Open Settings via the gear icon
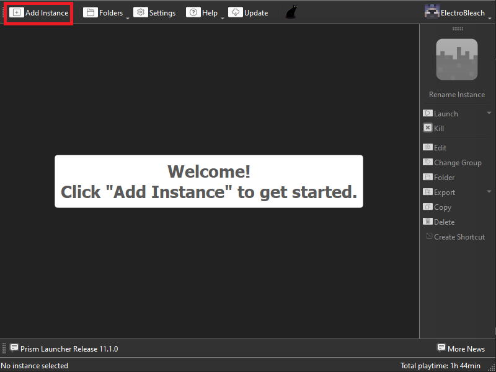 (141, 12)
